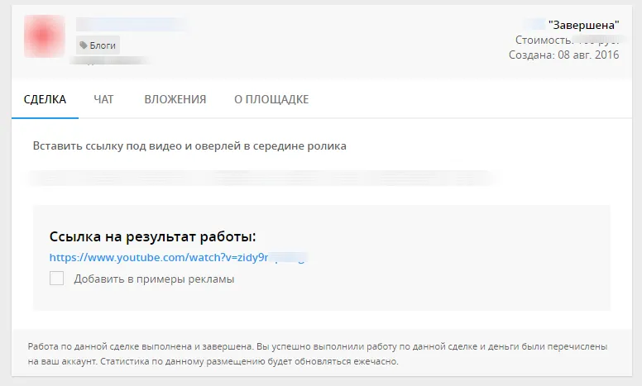The height and width of the screenshot is (386, 642).
Task: Switch to the СДЕЛКА tab
Action: (45, 99)
